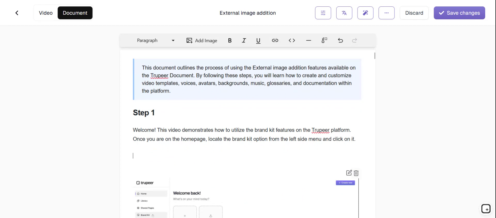Delete the image with trash icon
This screenshot has height=218, width=496.
(356, 173)
